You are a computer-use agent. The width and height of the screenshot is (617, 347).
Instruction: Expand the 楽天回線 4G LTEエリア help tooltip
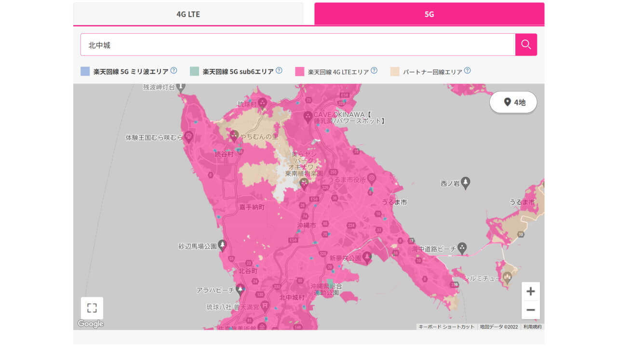pos(374,70)
